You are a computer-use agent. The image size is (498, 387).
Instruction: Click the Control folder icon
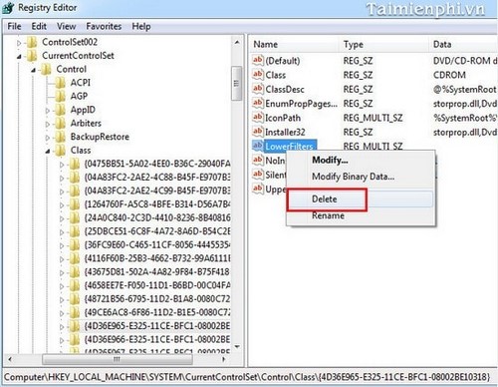click(x=46, y=69)
